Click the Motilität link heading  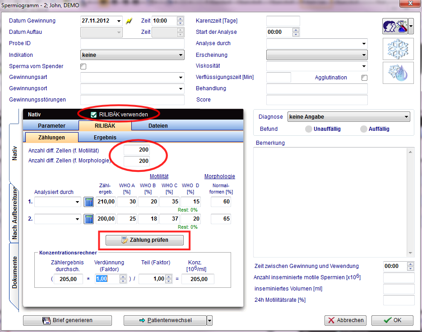(159, 176)
